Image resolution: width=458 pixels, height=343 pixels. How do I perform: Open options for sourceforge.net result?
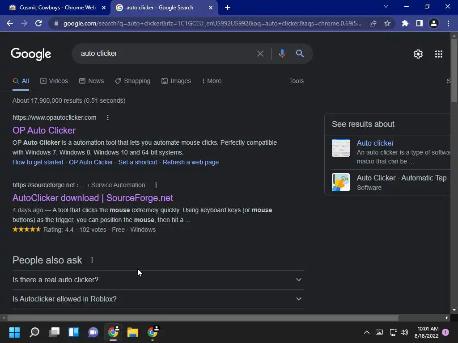coord(156,185)
